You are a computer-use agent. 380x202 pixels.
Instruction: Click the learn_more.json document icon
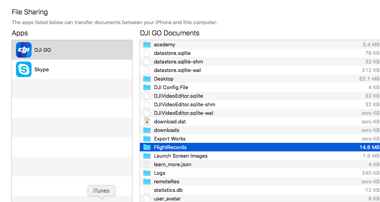tap(147, 164)
